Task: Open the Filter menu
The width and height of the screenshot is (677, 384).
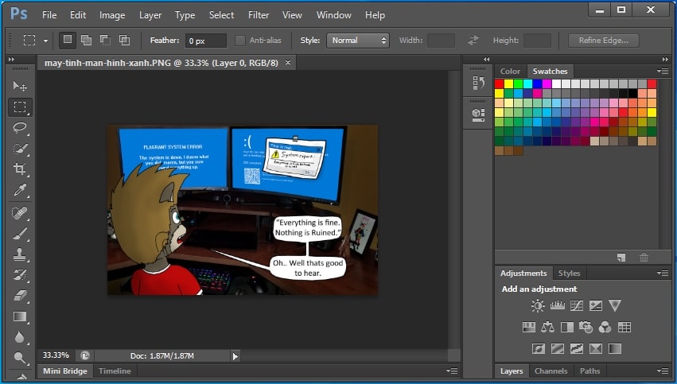Action: coord(259,15)
